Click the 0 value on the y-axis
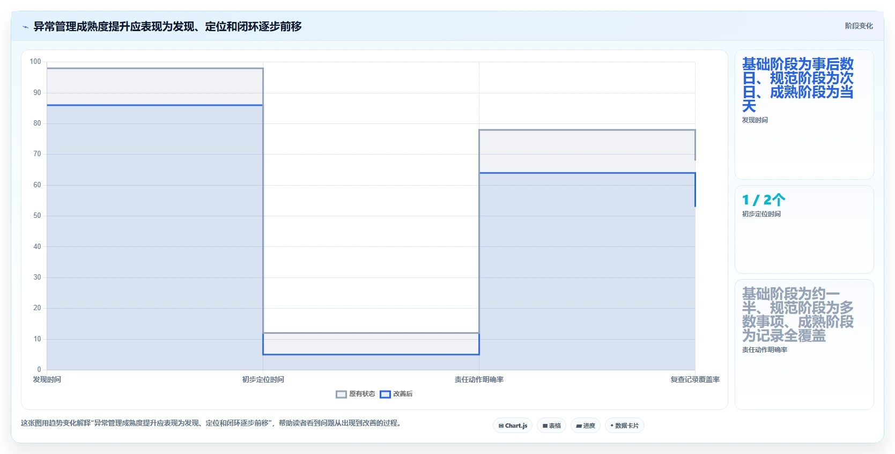Screen dimensions: 895x454 (x=39, y=370)
